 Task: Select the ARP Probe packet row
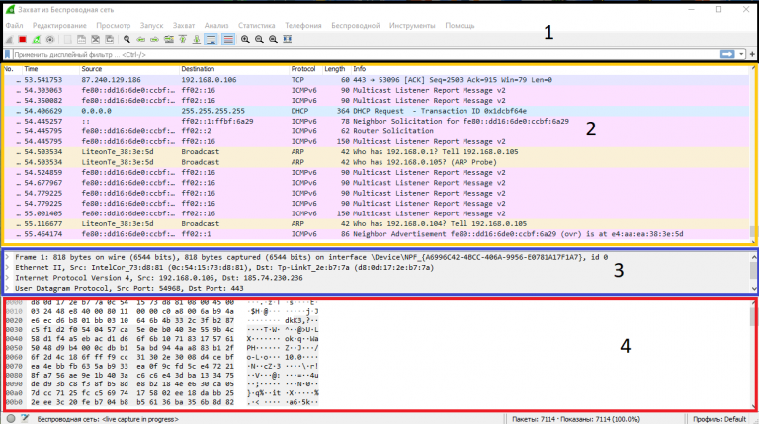tap(377, 162)
